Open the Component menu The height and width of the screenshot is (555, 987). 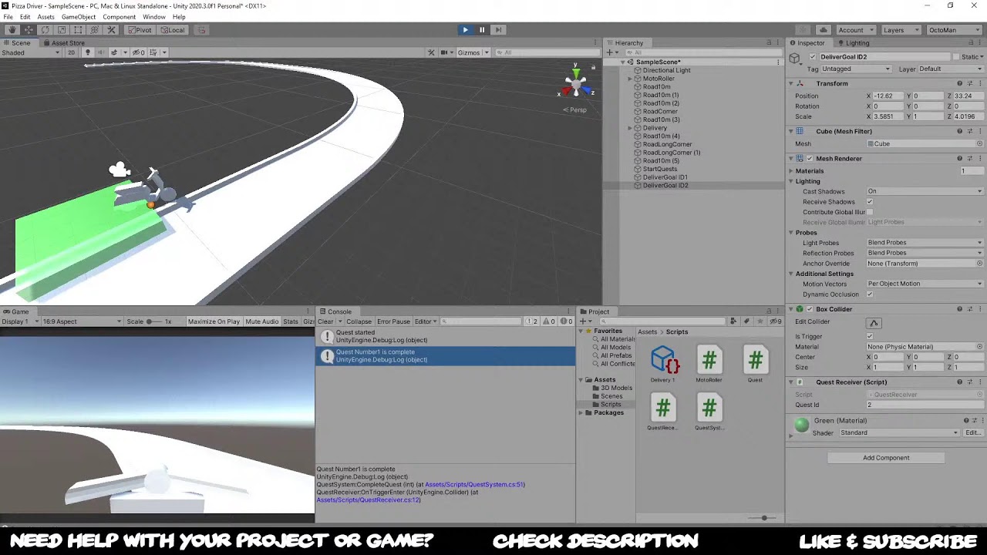[x=119, y=17]
